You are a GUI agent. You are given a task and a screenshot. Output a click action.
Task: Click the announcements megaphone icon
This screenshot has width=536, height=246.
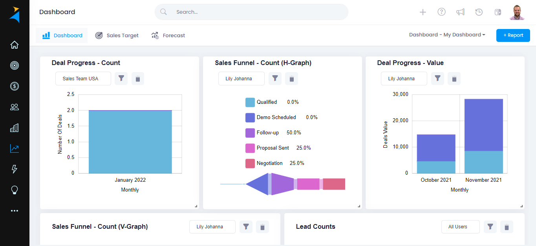point(460,12)
